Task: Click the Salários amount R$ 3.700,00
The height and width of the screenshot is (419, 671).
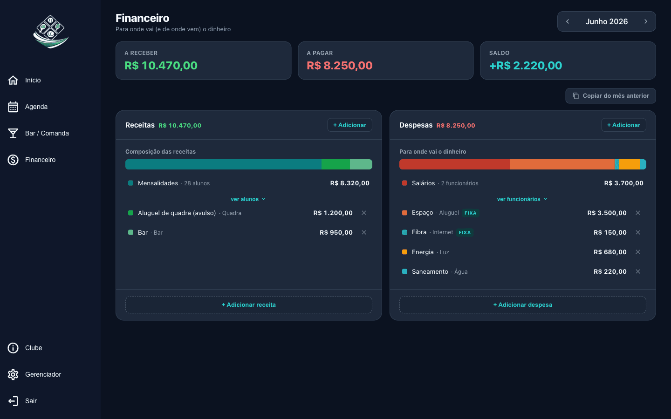Action: 624,183
